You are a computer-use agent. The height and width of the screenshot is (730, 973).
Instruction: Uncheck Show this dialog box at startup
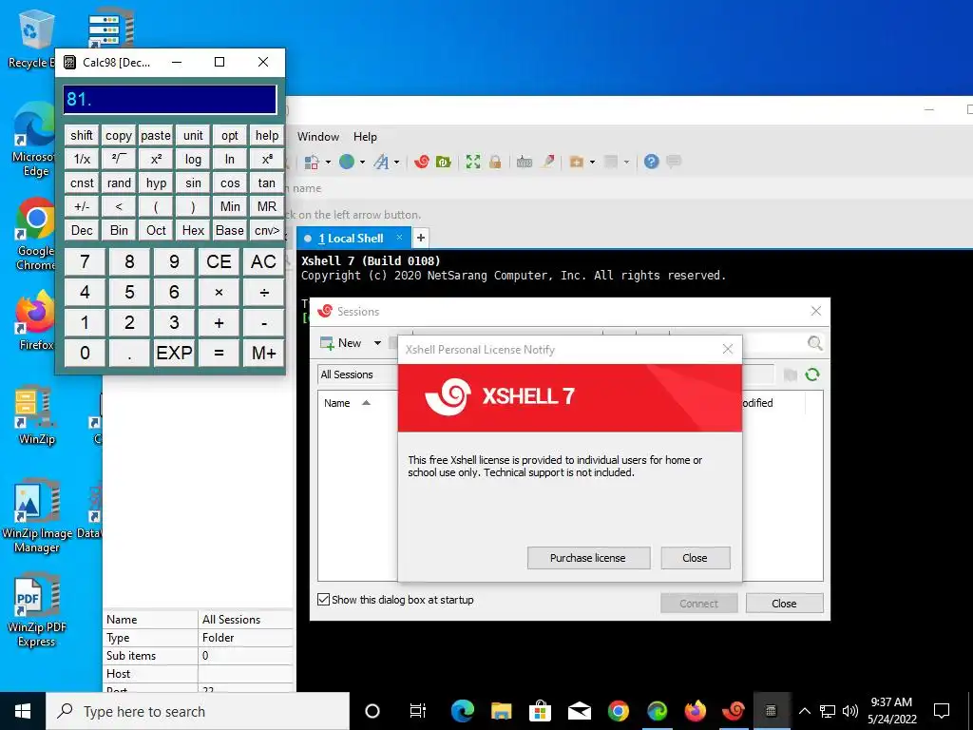(324, 600)
